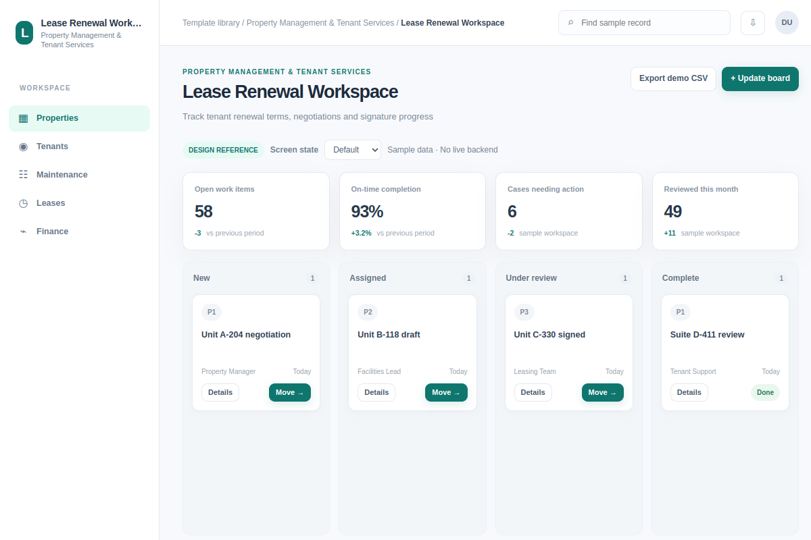Click Done badge on Suite D-411 card

[x=765, y=392]
